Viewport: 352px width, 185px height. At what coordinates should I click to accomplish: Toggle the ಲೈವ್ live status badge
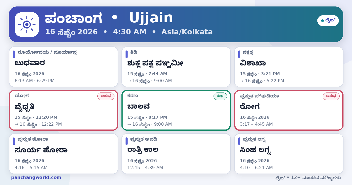click(x=328, y=21)
